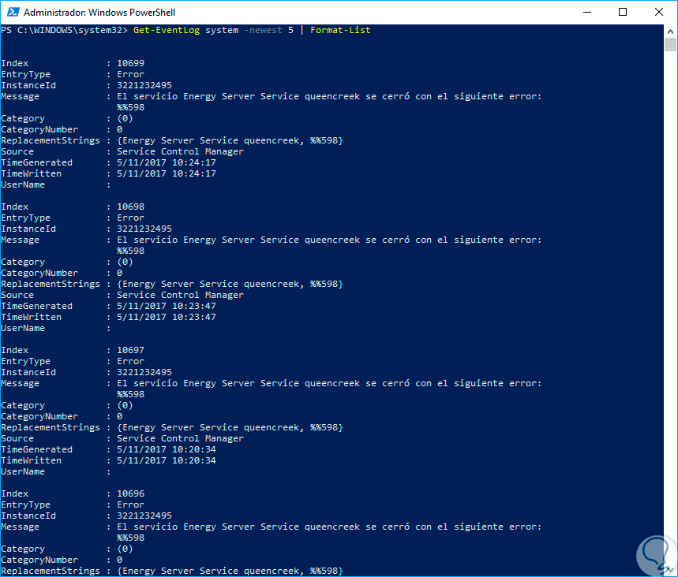Image resolution: width=678 pixels, height=577 pixels.
Task: Click the EntryType 'Error' of entry 10699
Action: (130, 74)
